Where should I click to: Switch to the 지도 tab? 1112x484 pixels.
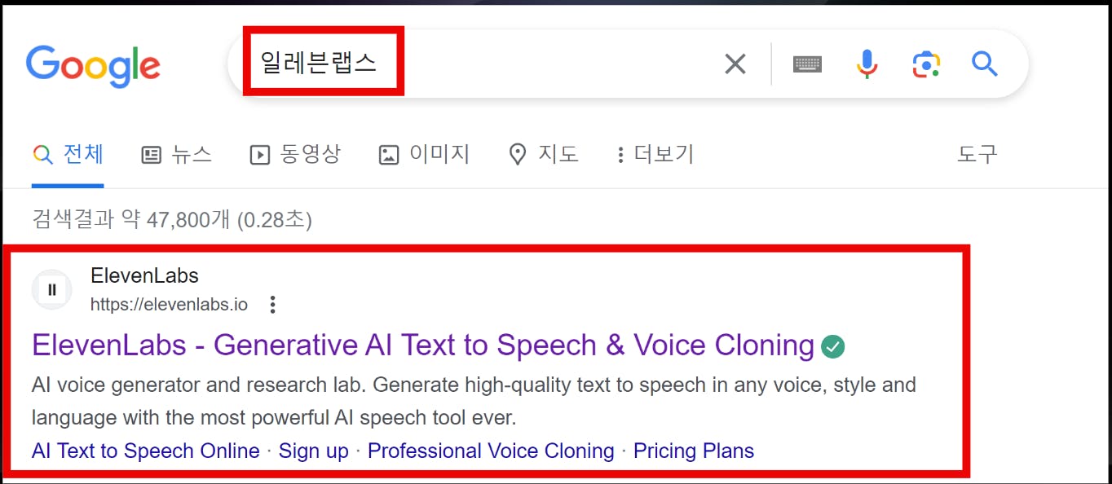point(543,154)
